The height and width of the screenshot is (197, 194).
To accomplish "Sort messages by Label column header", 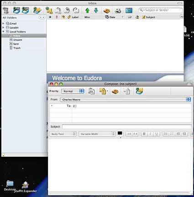I will pyautogui.click(x=75, y=17).
